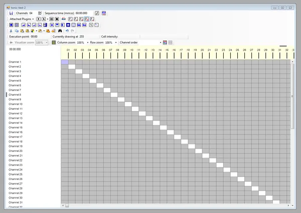Click the audio music note icon

click(x=97, y=13)
